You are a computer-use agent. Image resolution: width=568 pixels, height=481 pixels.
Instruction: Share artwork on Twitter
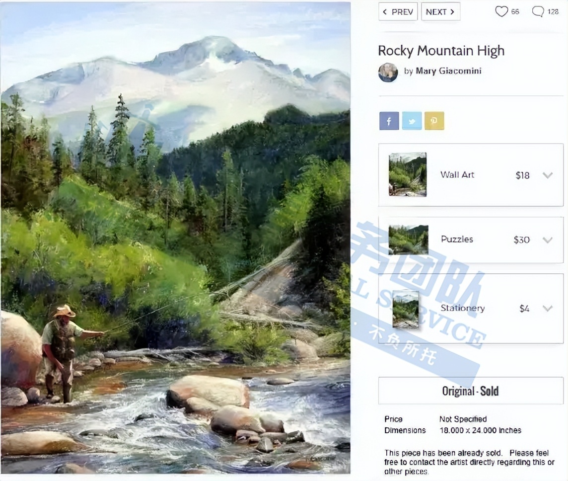click(x=412, y=121)
